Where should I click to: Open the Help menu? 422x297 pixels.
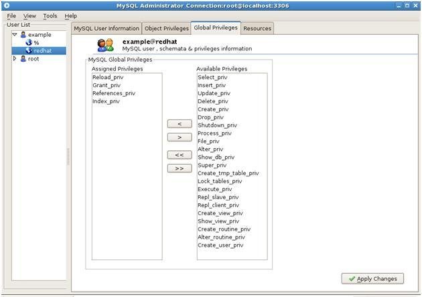point(71,16)
